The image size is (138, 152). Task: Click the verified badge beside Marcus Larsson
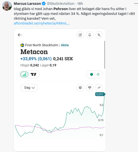pos(44,4)
